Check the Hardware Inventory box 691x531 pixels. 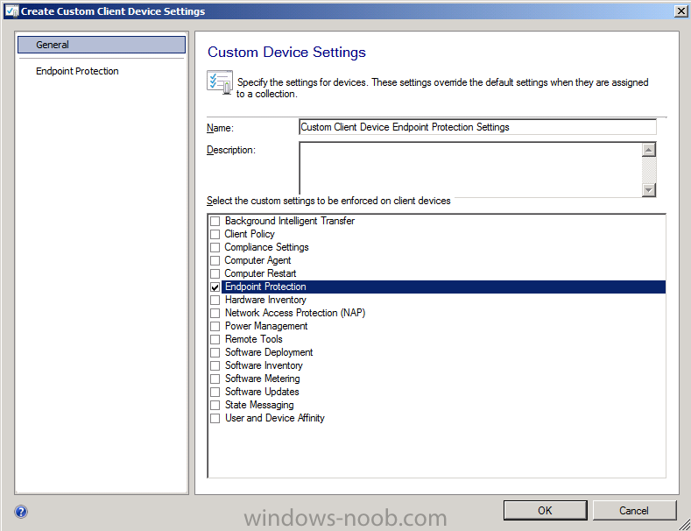(215, 300)
